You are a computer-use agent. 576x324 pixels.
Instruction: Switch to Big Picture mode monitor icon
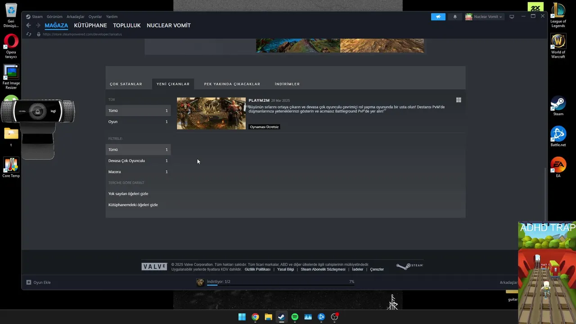512,17
